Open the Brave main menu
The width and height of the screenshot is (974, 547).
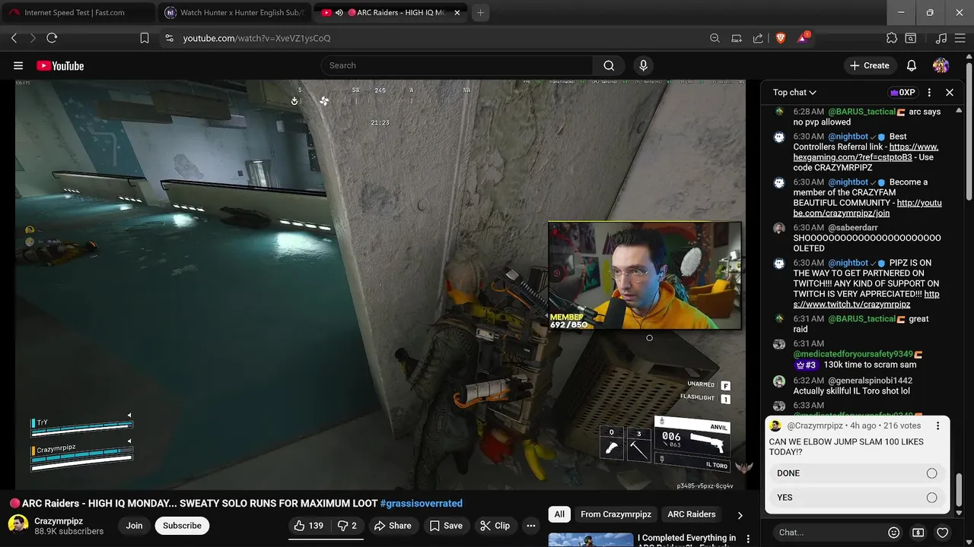pos(960,38)
